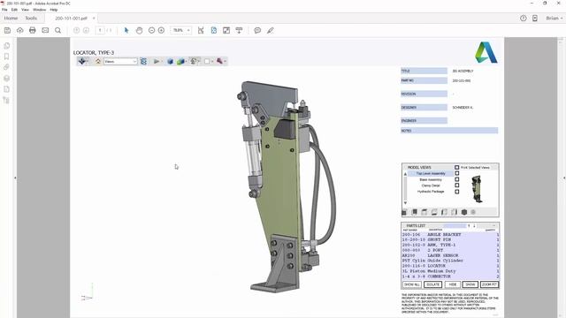
Task: Click the full screen mode icon
Action: 226,30
